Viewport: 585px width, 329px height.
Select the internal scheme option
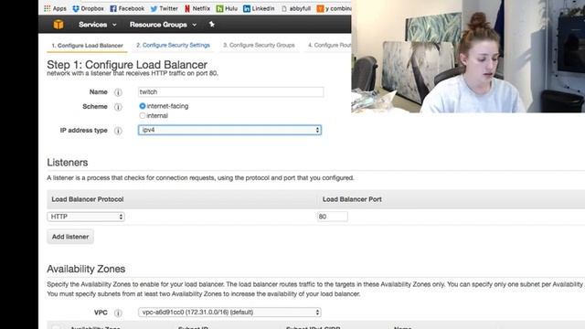pos(143,116)
